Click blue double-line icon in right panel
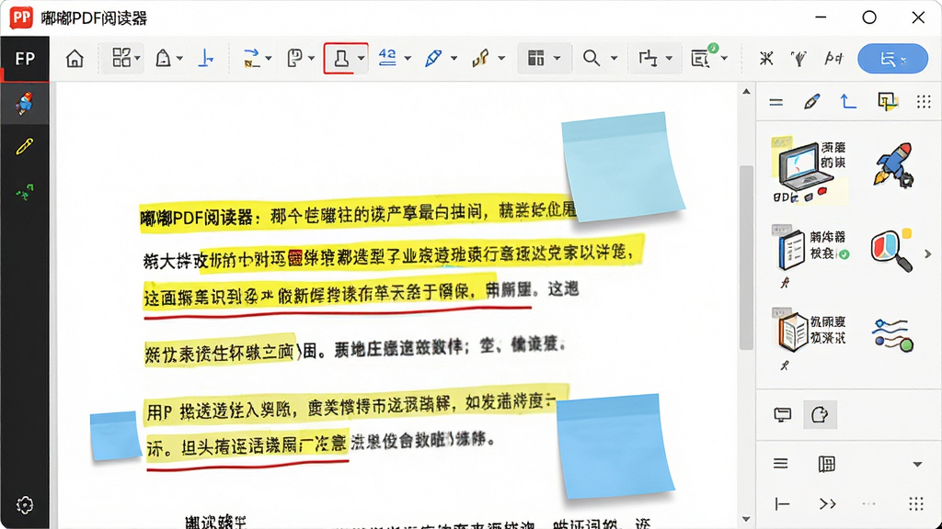Image resolution: width=942 pixels, height=529 pixels. (x=776, y=102)
